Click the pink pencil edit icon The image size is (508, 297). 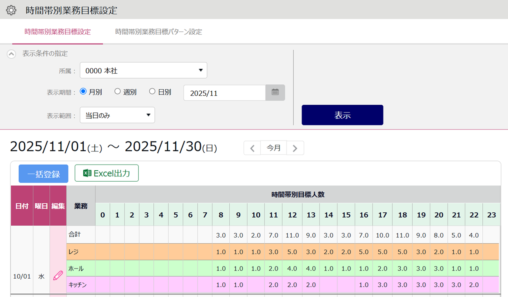pos(58,276)
